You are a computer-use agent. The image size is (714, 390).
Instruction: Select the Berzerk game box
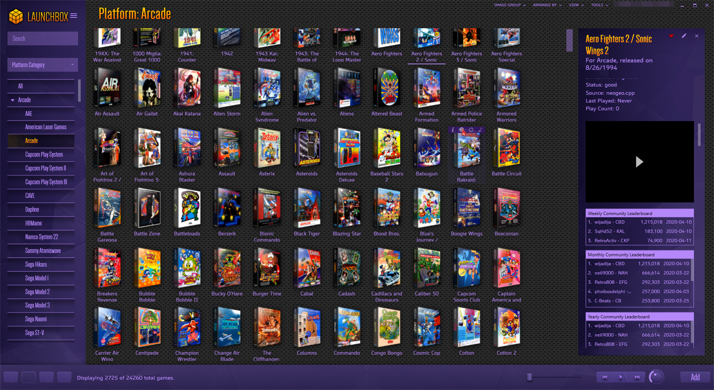coord(227,208)
